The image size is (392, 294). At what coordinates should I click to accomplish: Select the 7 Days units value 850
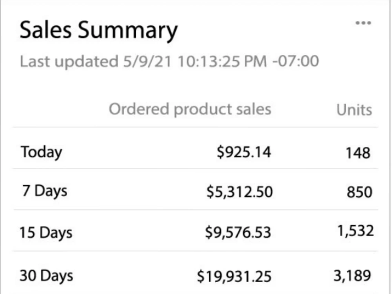point(359,192)
